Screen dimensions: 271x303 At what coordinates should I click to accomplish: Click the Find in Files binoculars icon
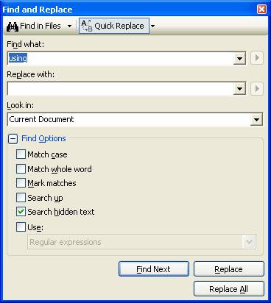click(13, 26)
